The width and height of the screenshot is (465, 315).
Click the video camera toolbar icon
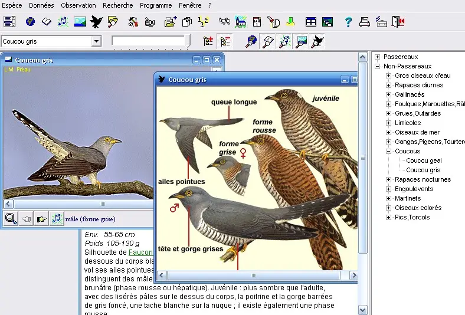tap(150, 22)
